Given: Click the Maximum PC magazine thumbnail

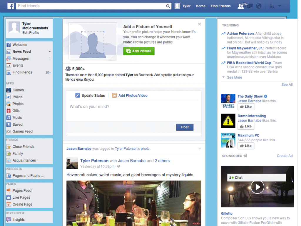Looking at the screenshot, I should (228, 140).
